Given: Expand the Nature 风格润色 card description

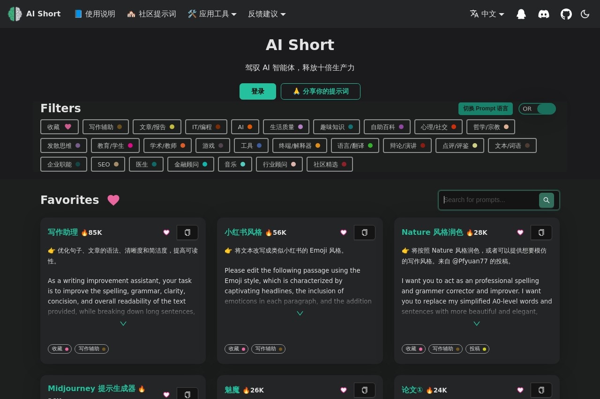Looking at the screenshot, I should tap(477, 323).
